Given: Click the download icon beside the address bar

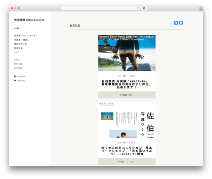Looking at the screenshot, I should [x=144, y=8].
